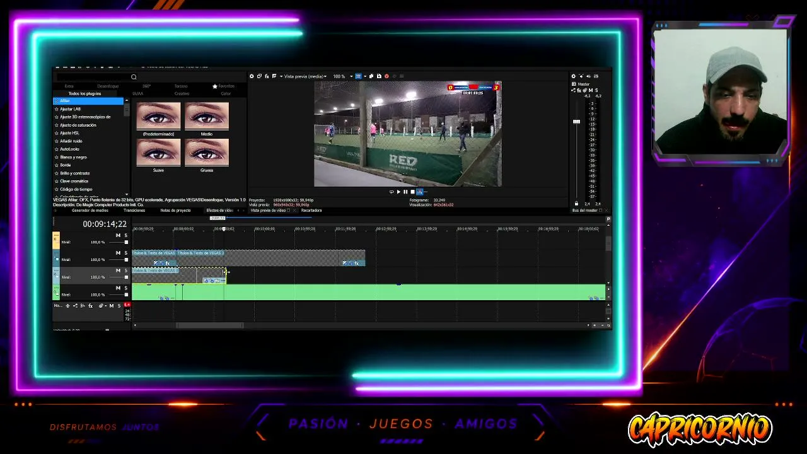Image resolution: width=807 pixels, height=454 pixels.
Task: Click the red icon in preview toolbar
Action: point(386,76)
